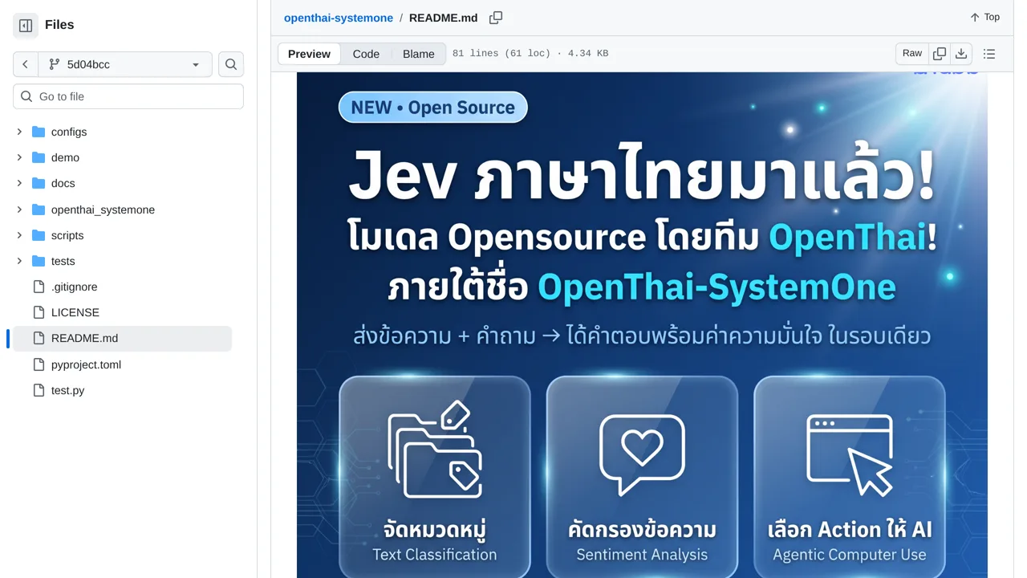The width and height of the screenshot is (1027, 578).
Task: Open the document outline list icon
Action: (x=989, y=54)
